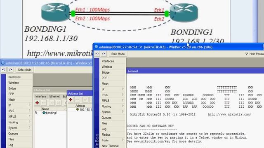The height and width of the screenshot is (148, 264).
Task: Expand Routing submenu in MikroTik-R1 sidebar
Action: (29, 122)
